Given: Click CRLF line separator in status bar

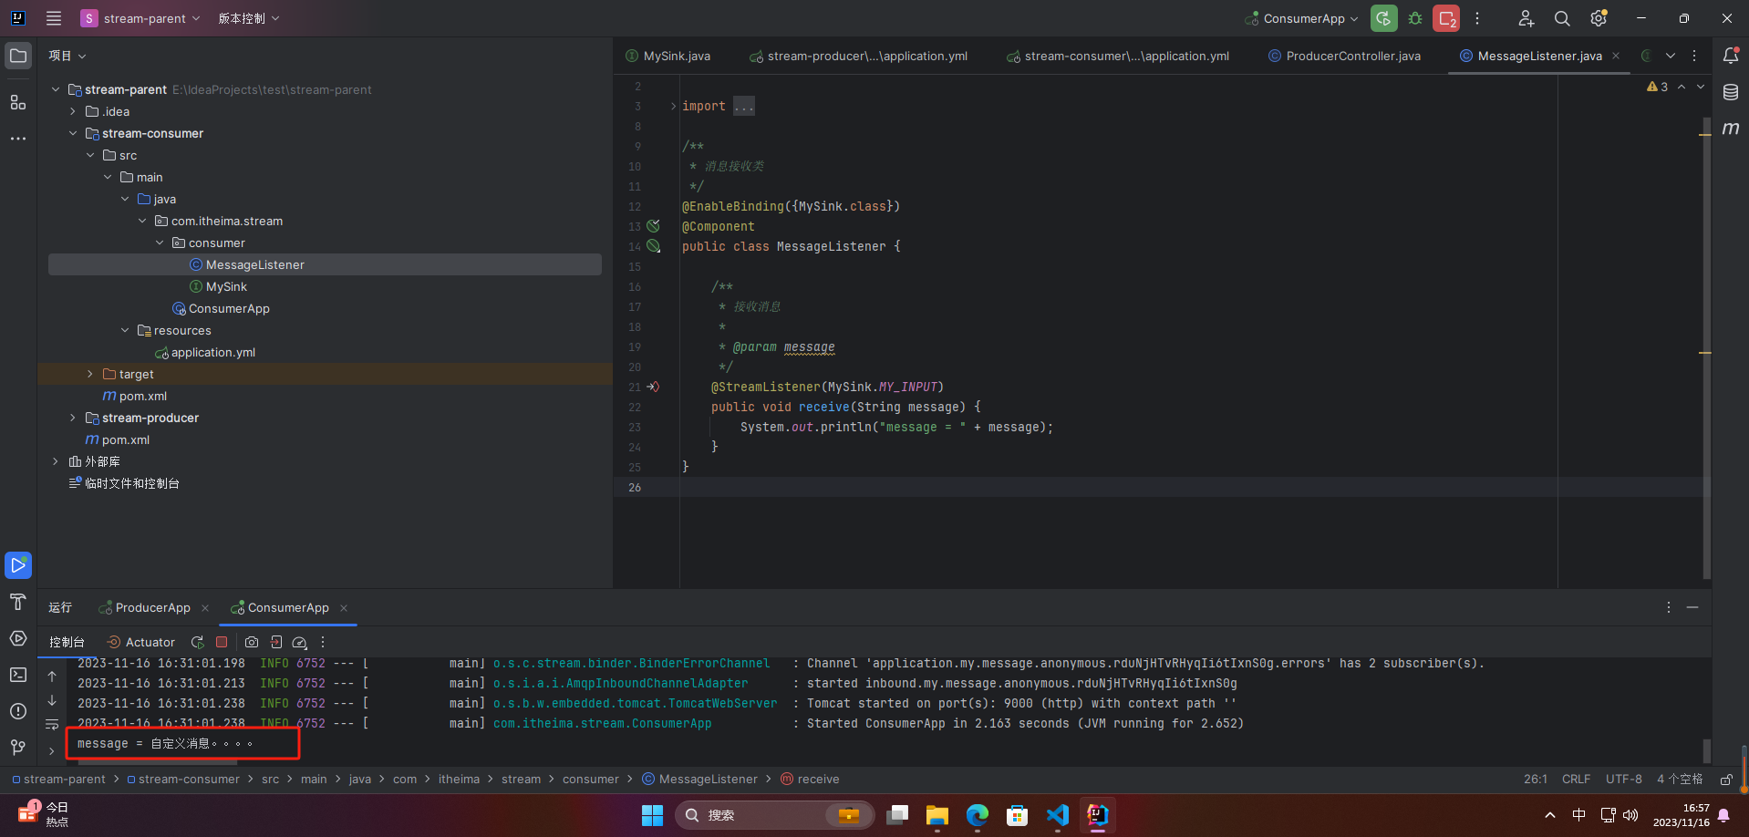Looking at the screenshot, I should [1576, 780].
